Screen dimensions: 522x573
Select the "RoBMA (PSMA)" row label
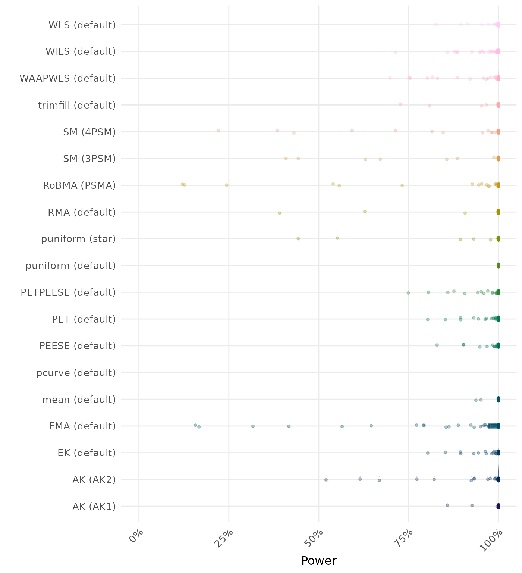coord(79,185)
